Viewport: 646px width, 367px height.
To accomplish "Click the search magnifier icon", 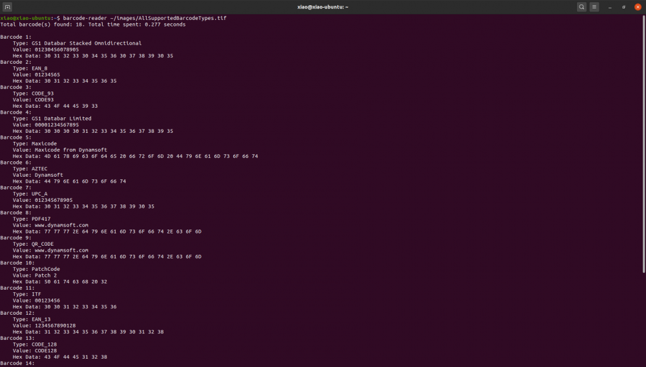I will click(x=581, y=6).
